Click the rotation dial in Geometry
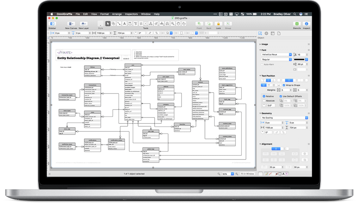The width and height of the screenshot is (359, 203). tap(263, 132)
